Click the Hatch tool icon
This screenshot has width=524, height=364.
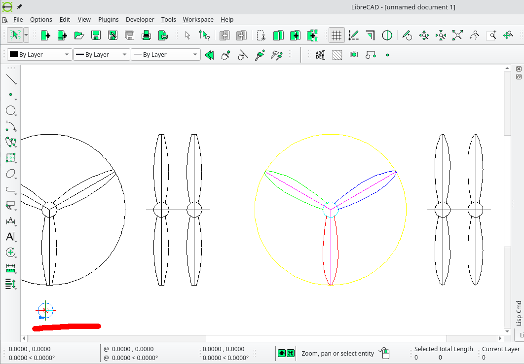coord(337,55)
